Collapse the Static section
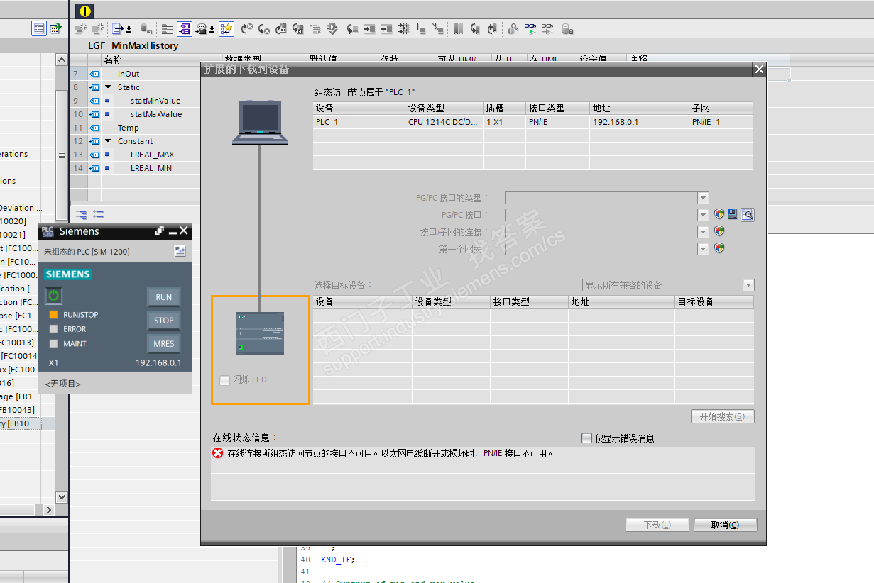Viewport: 874px width, 583px height. [108, 87]
